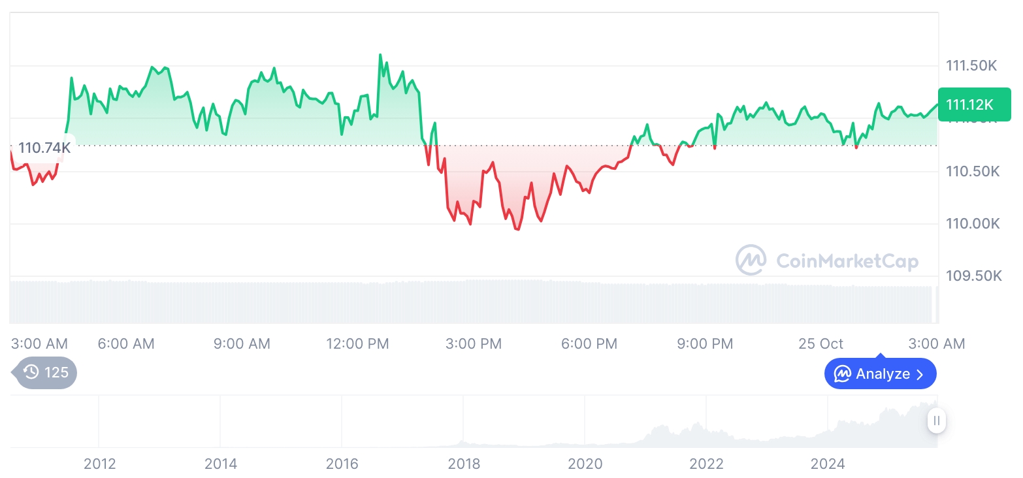
Task: Click the 25 Oct date axis label
Action: pyautogui.click(x=820, y=343)
